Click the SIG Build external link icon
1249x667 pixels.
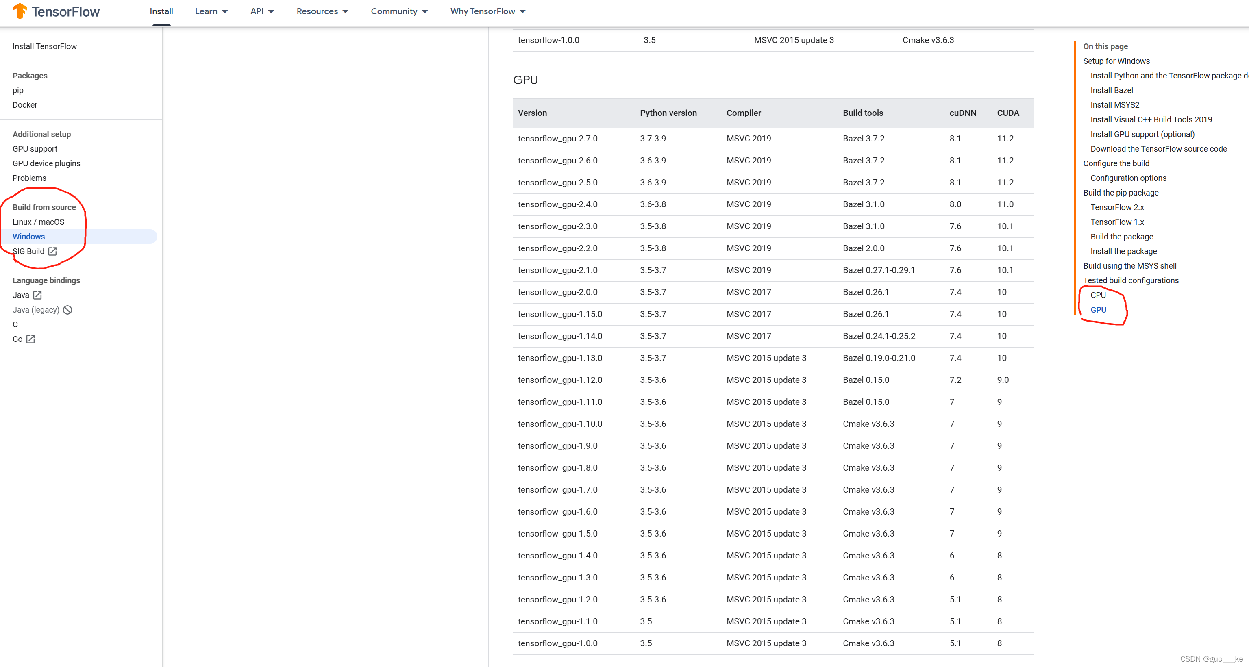coord(52,251)
